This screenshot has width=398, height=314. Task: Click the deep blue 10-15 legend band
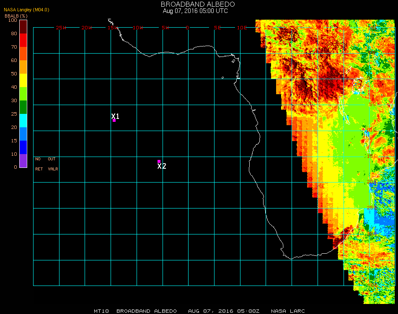point(23,147)
